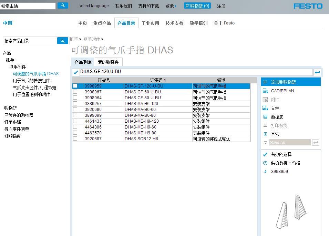Screen dimensions: 329x236
Task: Click the 订货号 column header
Action: (104, 80)
